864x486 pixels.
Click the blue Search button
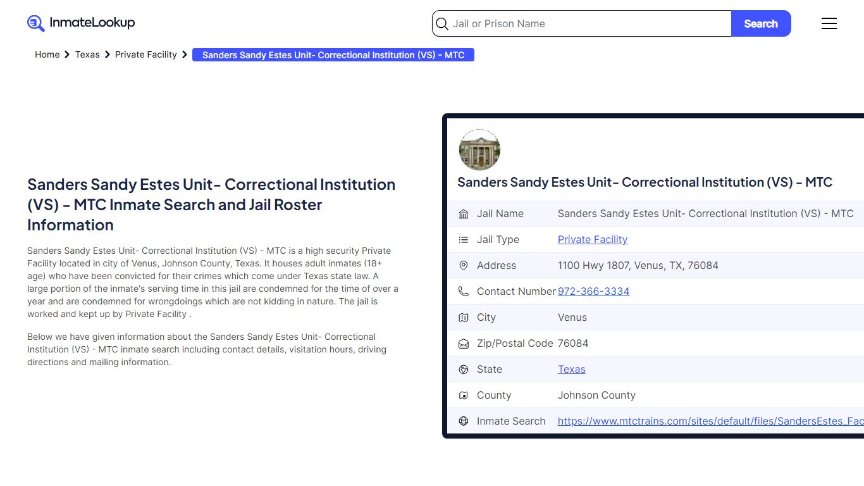(x=761, y=23)
